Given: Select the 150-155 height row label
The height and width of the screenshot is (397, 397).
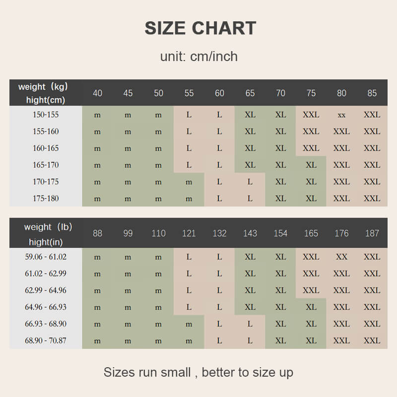Looking at the screenshot, I should click(46, 115).
